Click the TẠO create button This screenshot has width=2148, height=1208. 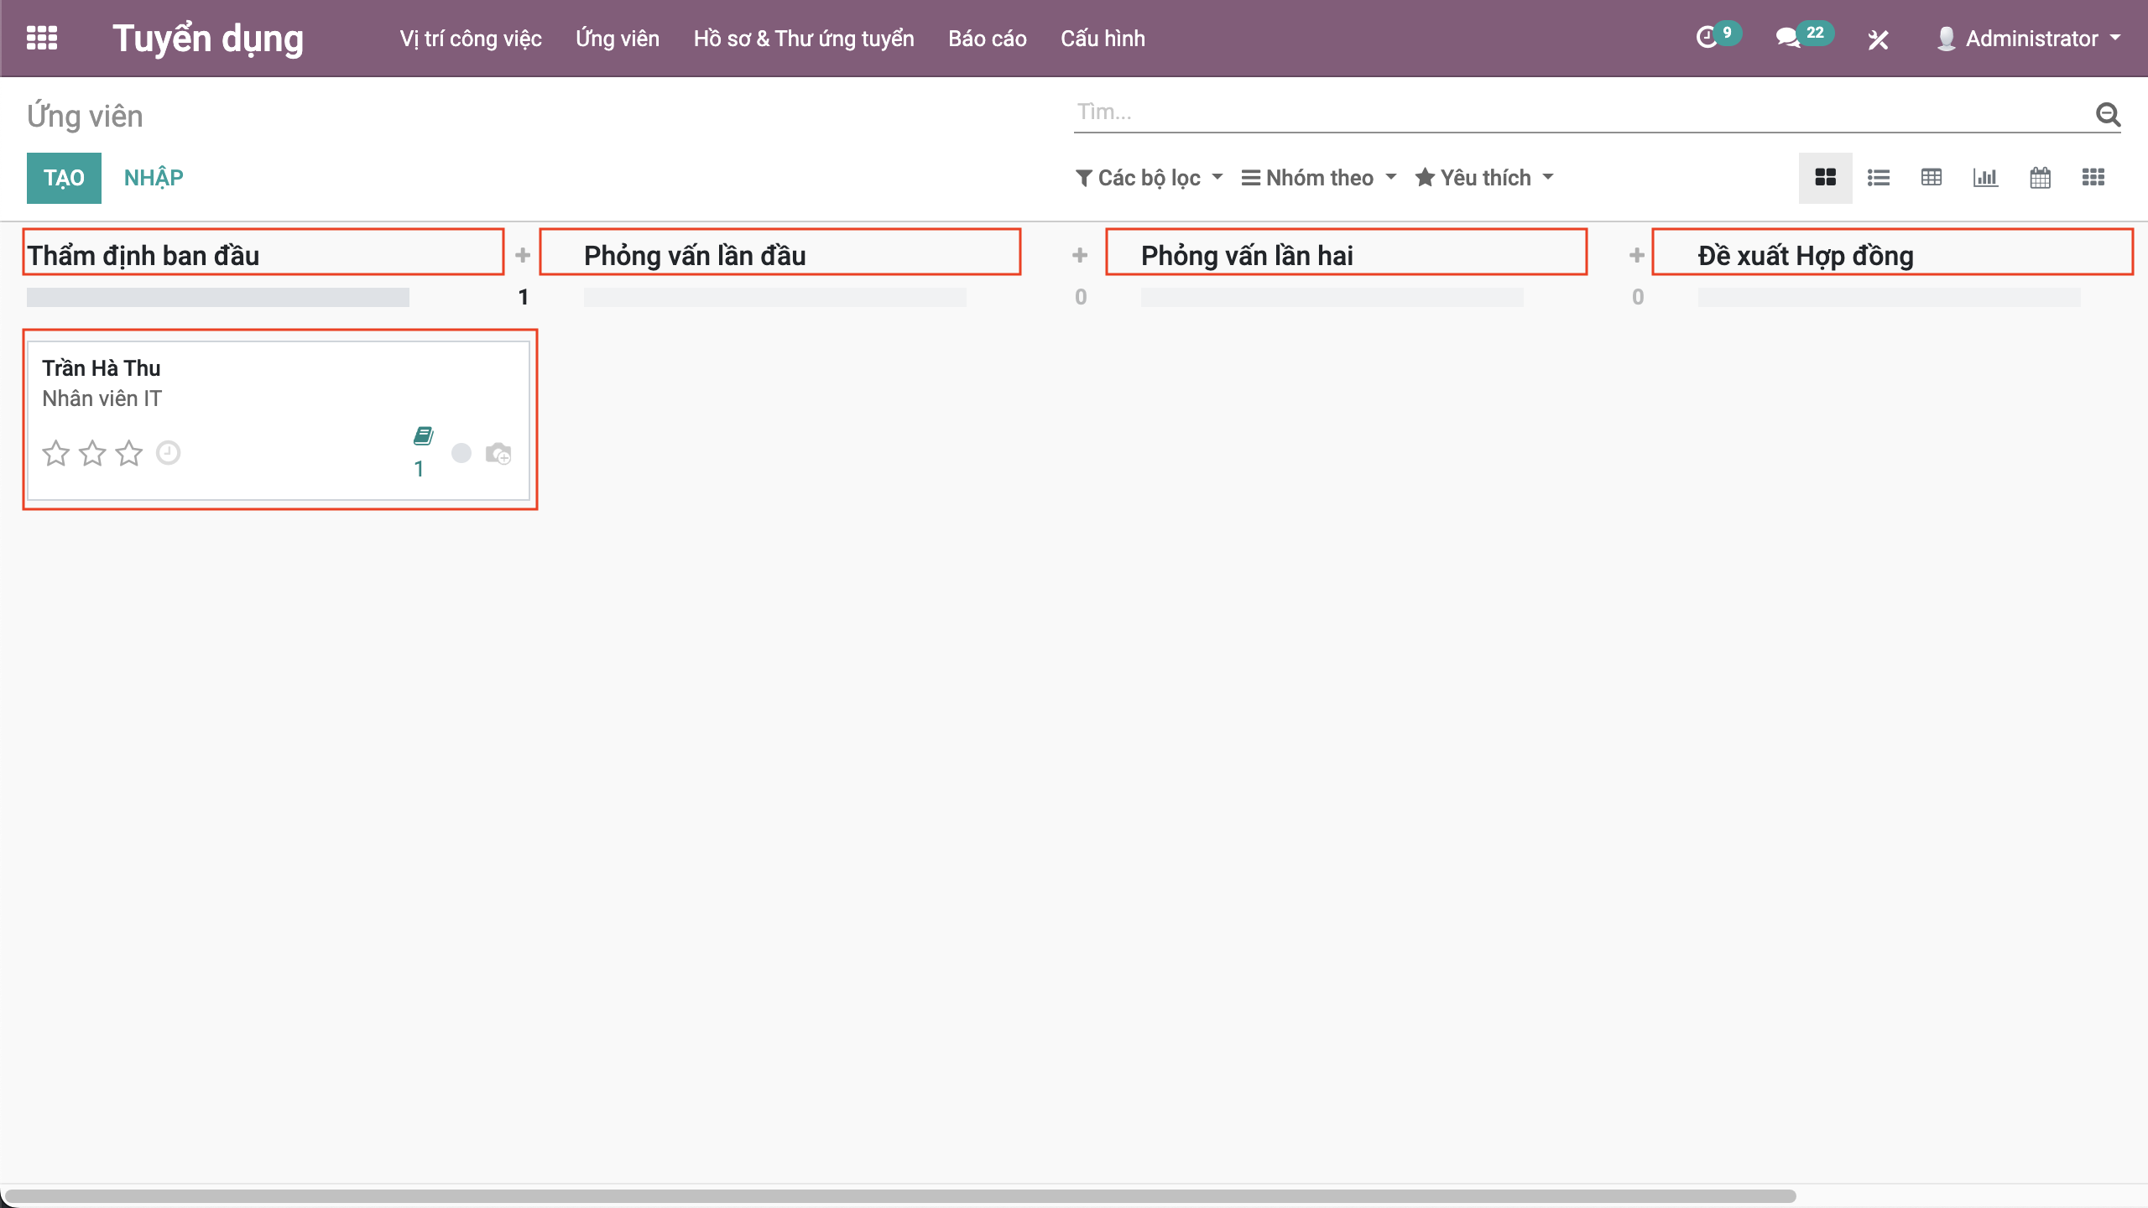[x=64, y=177]
